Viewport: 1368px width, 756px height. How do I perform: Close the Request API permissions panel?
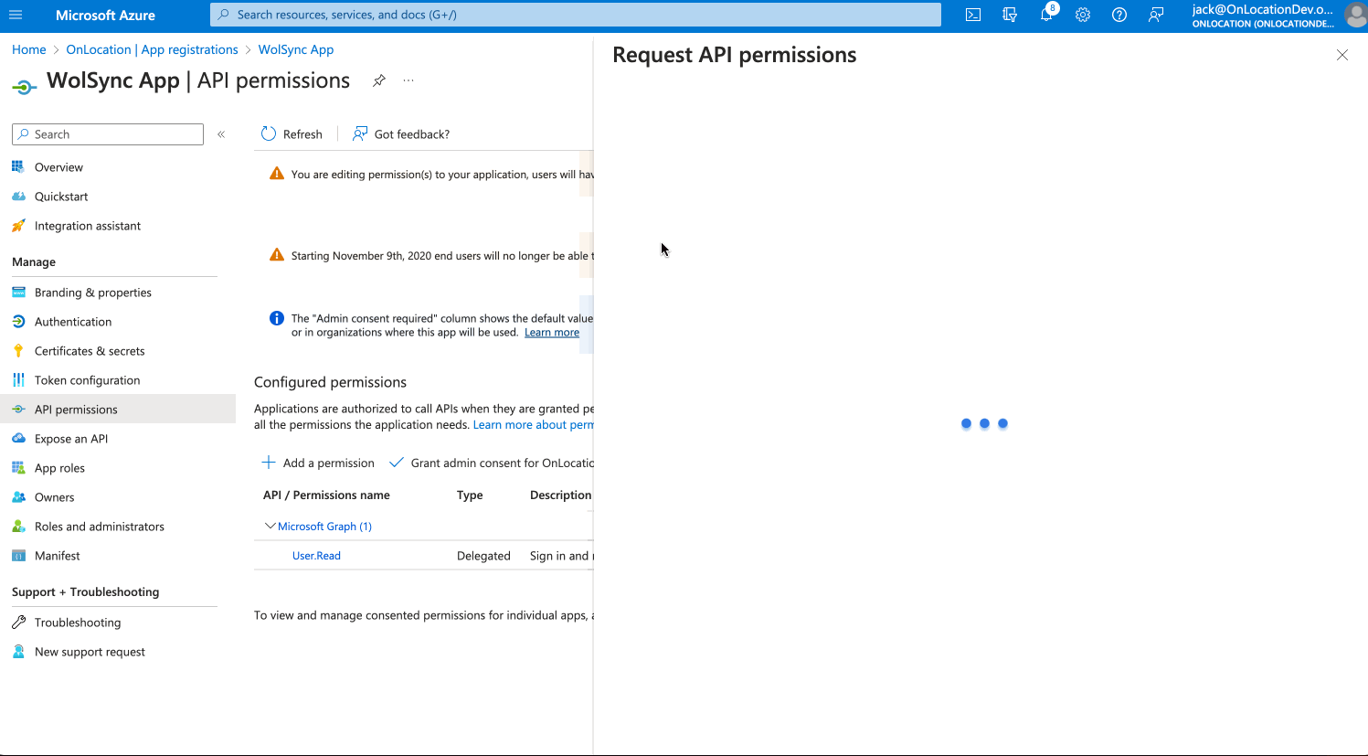click(x=1342, y=55)
